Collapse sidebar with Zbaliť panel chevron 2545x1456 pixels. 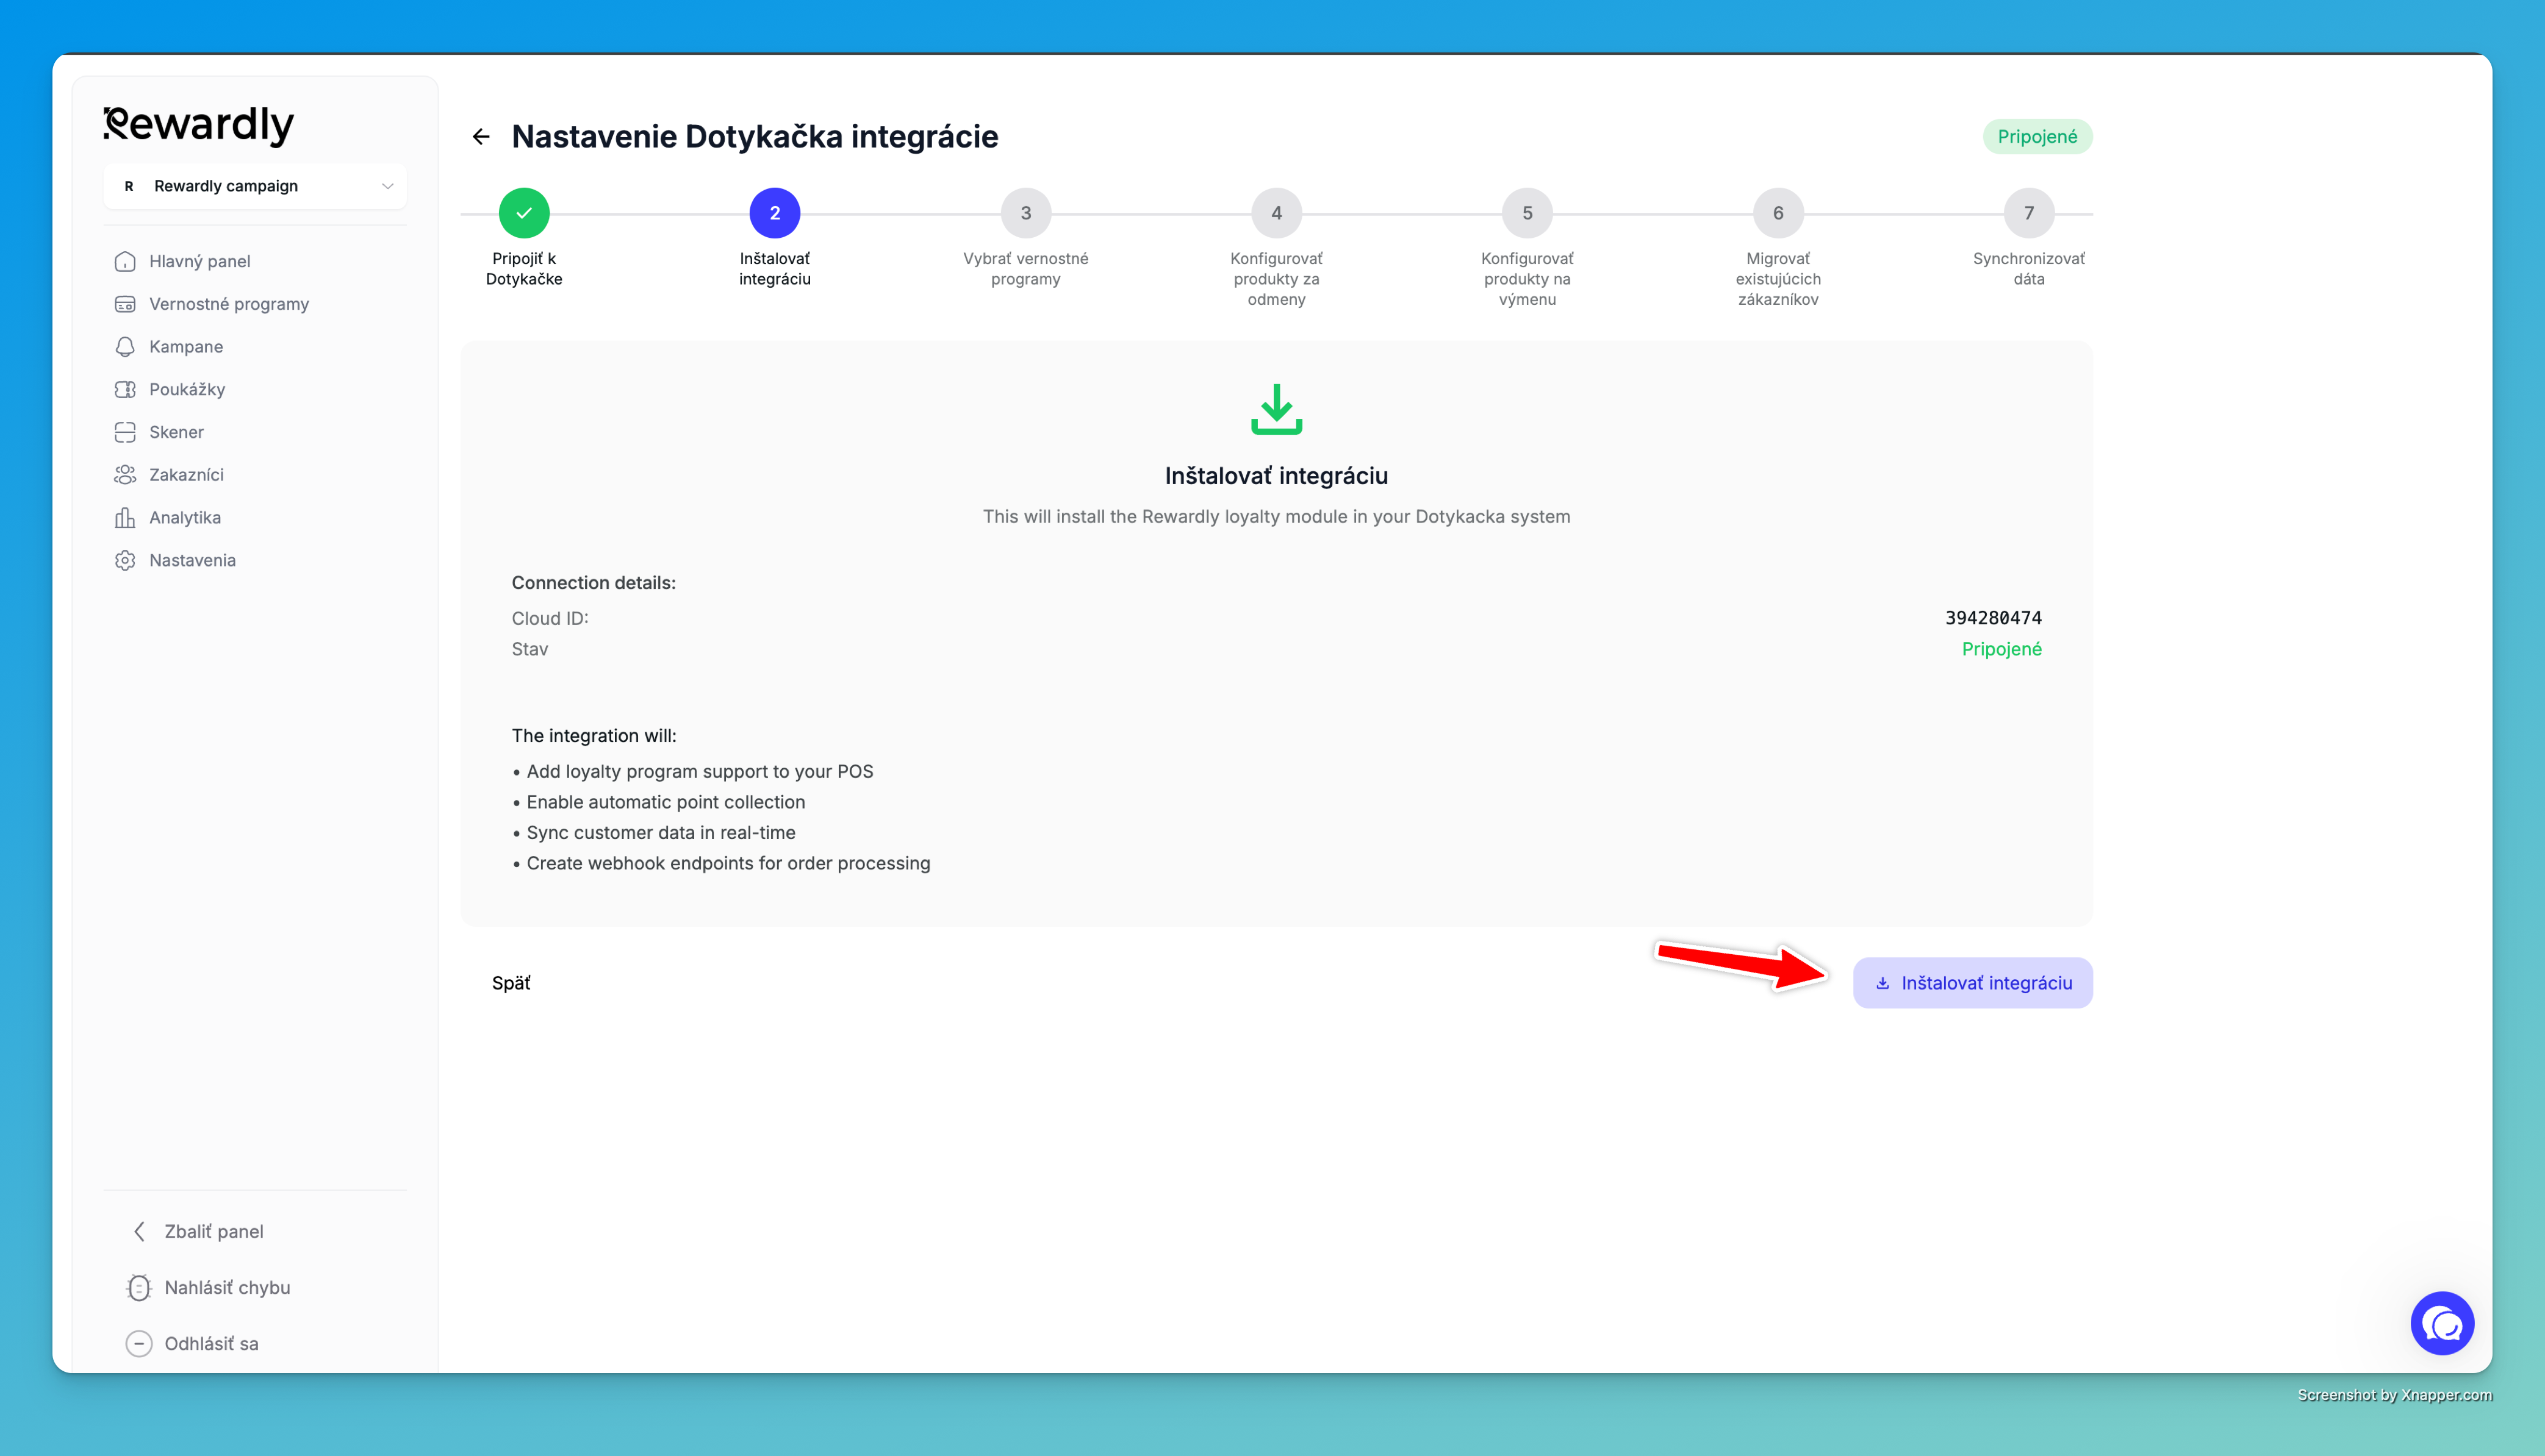(140, 1231)
